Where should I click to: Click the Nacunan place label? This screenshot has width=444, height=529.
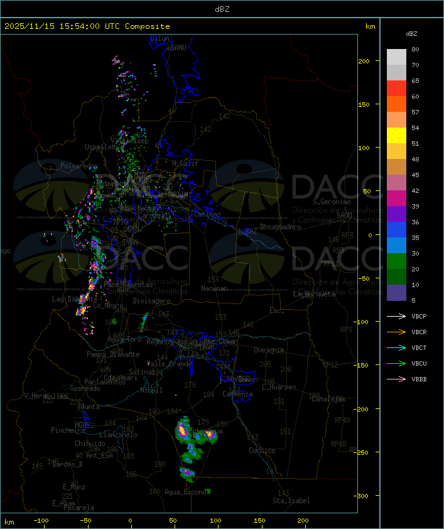[214, 288]
